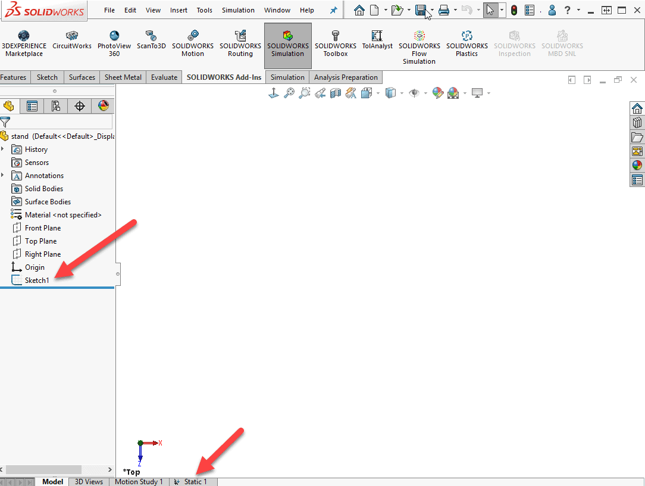
Task: Select the Section View tool
Action: 336,93
